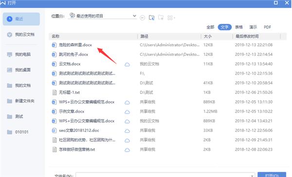Click the seo文章20181212.doc file icon
The height and width of the screenshot is (177, 292).
54,130
